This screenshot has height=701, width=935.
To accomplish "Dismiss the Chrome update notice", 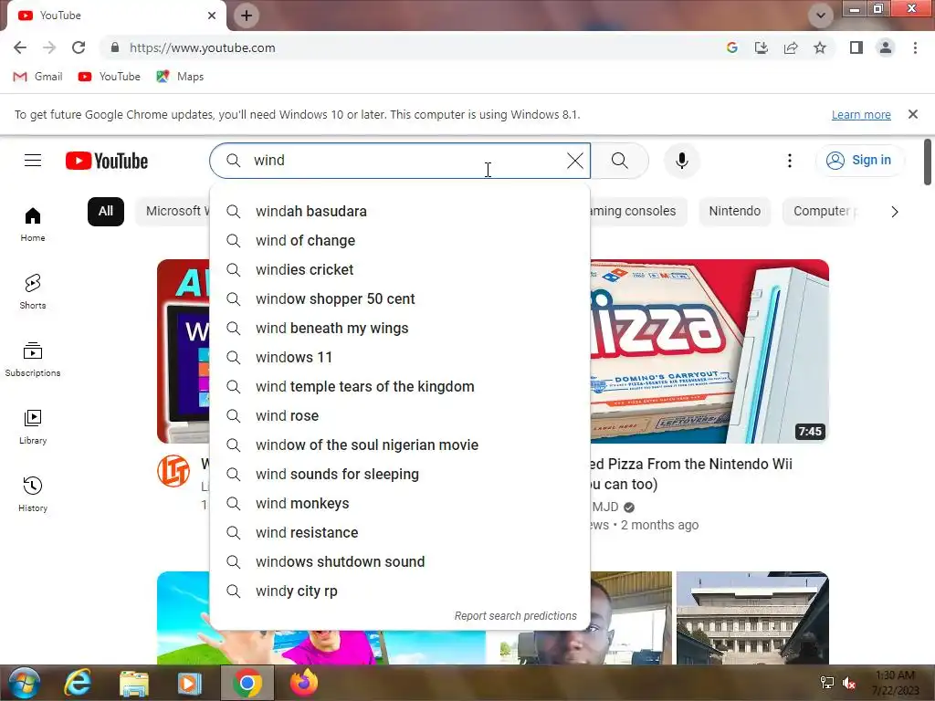I will click(x=912, y=114).
